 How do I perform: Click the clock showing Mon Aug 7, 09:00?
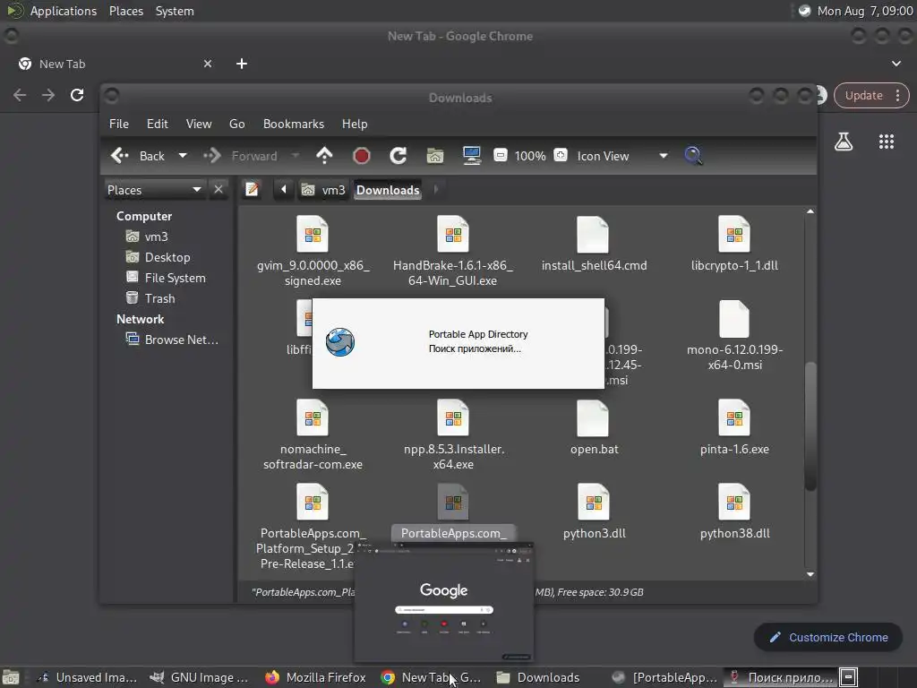coord(865,11)
